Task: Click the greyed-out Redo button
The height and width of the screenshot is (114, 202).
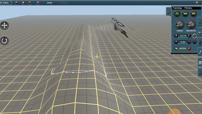Action: (64, 3)
